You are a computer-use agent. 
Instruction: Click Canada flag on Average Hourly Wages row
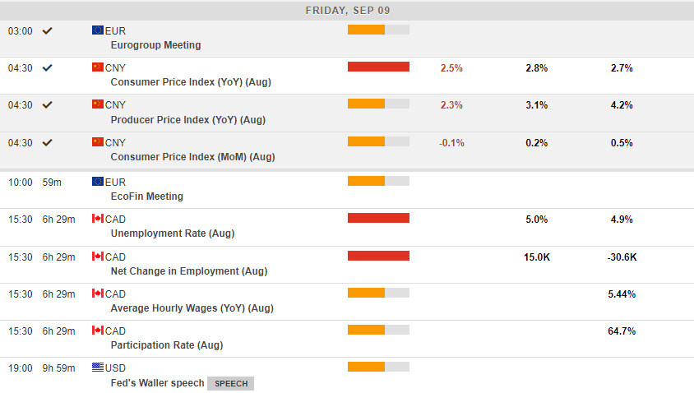click(97, 294)
